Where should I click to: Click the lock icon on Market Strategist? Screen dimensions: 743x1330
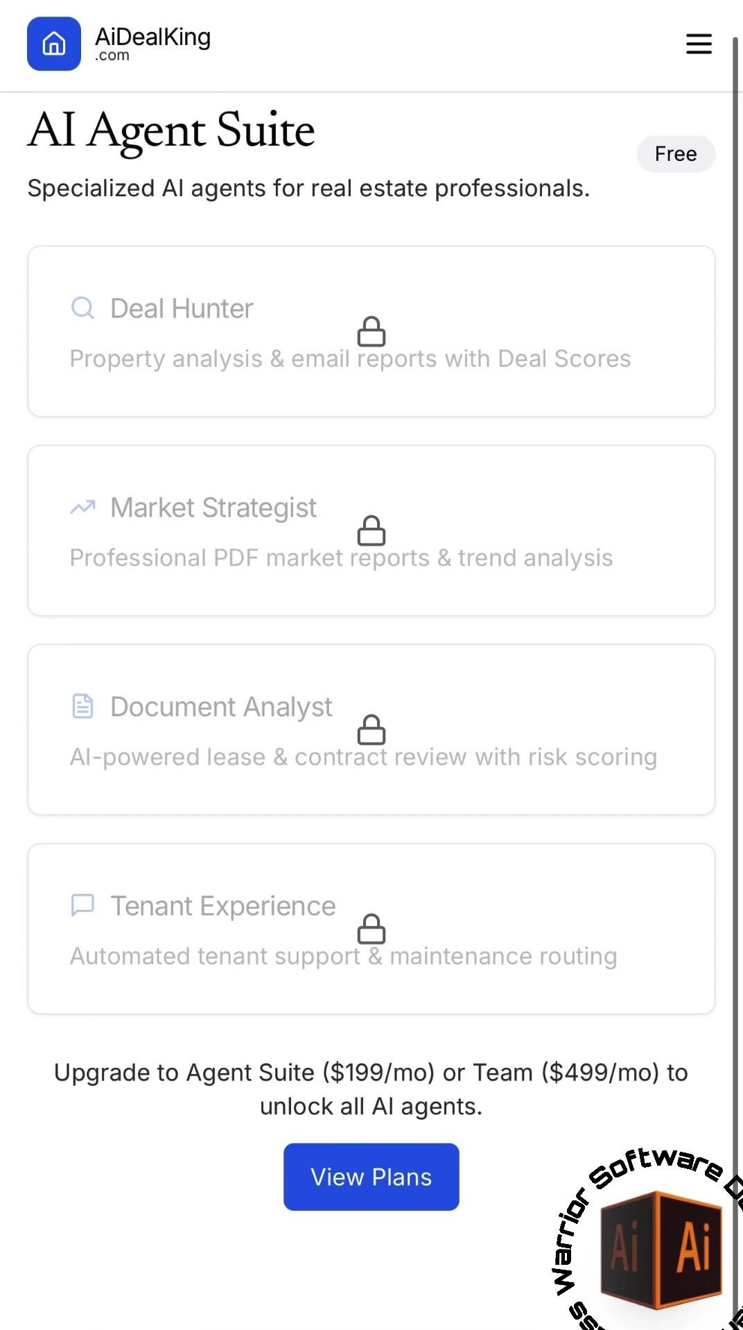click(x=371, y=530)
